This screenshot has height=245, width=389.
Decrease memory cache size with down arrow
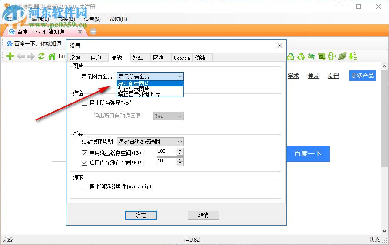180,164
